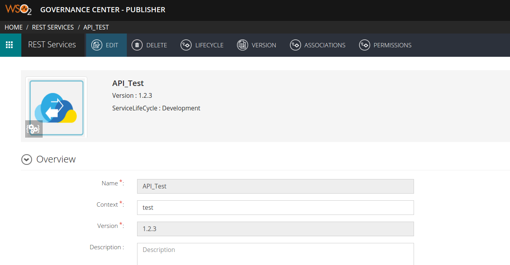Screen dimensions: 510x265
Task: Click the Permissions toolbar icon
Action: (x=364, y=45)
